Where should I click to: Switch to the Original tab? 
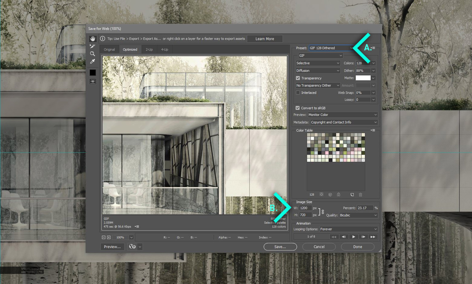click(x=109, y=50)
